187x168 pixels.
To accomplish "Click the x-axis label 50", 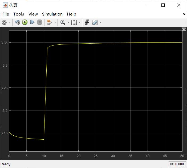I will [x=182, y=156].
